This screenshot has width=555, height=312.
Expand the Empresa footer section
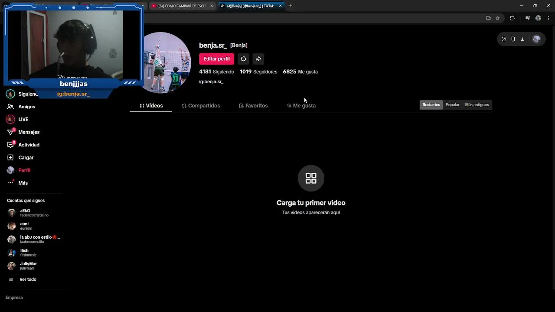pos(14,298)
